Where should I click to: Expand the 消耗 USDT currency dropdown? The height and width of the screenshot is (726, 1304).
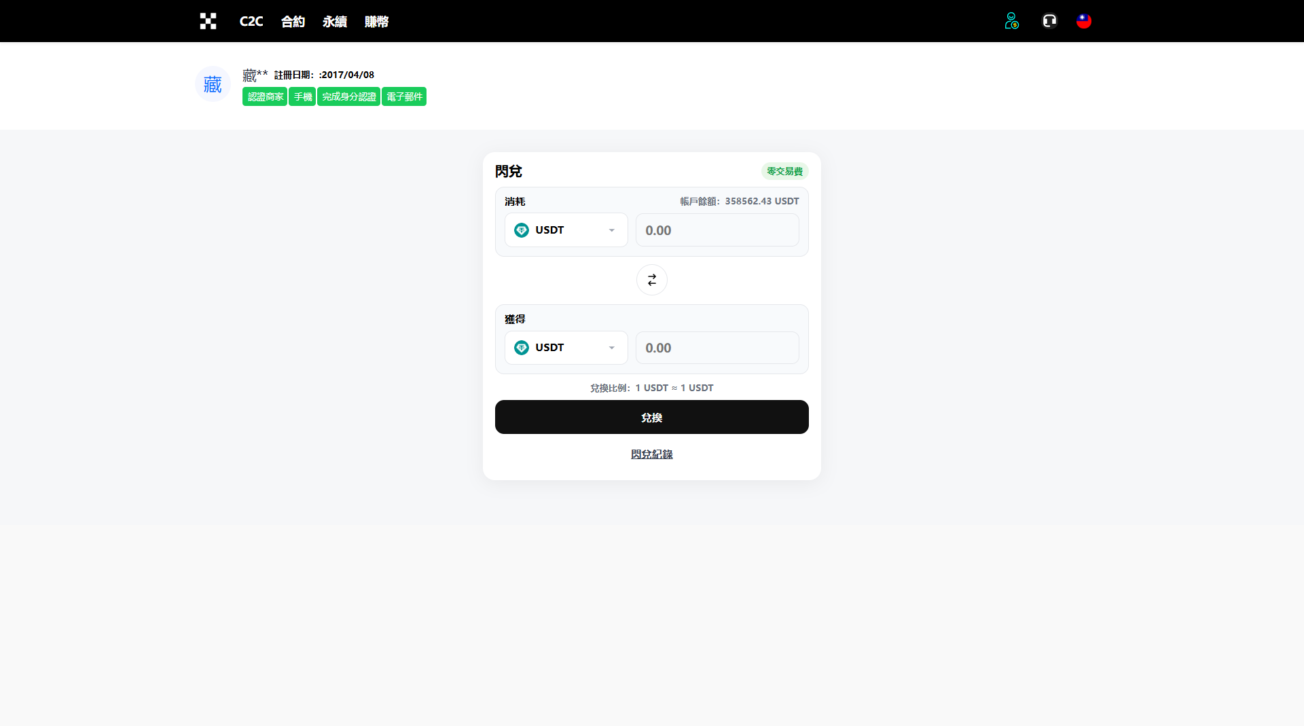566,230
